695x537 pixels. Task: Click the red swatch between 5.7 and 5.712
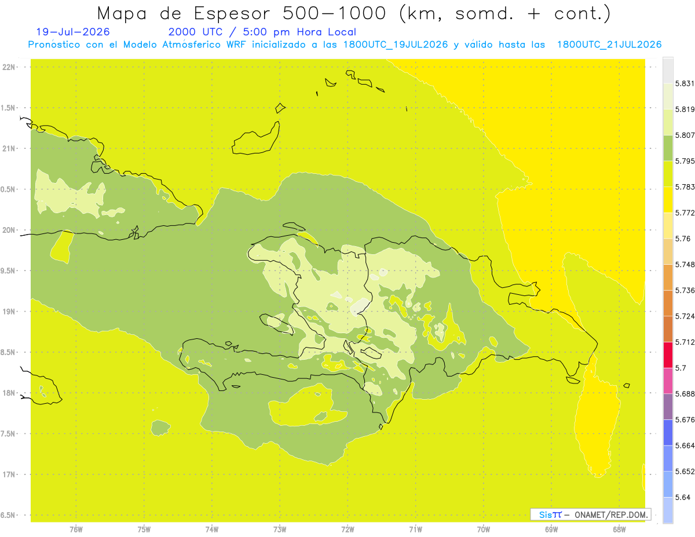coord(668,355)
